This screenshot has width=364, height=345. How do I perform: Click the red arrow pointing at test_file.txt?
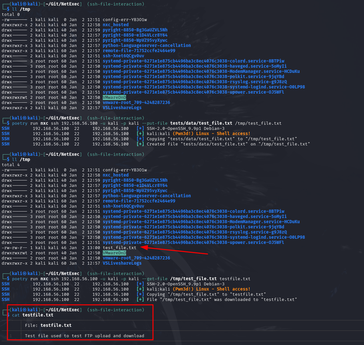175,250
